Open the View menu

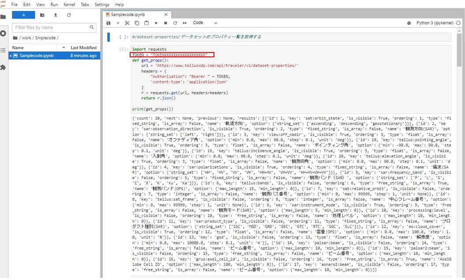(40, 4)
